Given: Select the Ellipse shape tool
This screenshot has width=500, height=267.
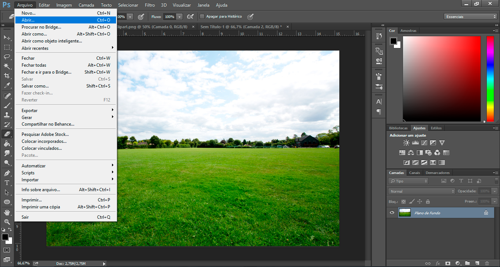Looking at the screenshot, I should coord(7,202).
